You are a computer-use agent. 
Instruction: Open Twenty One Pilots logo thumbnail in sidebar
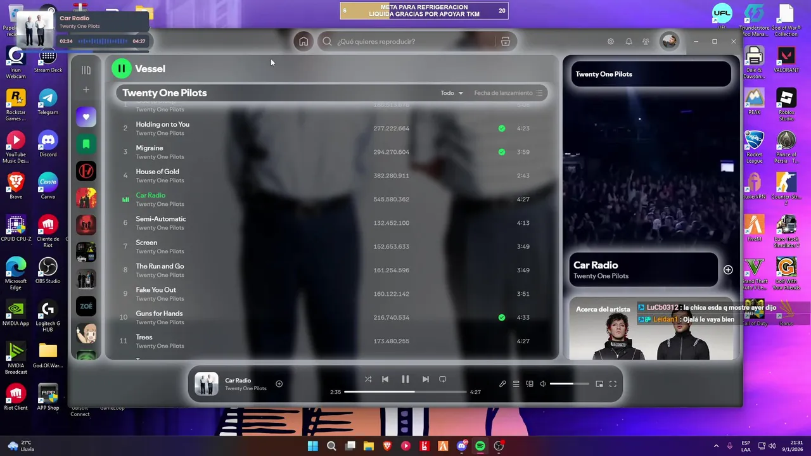(86, 171)
